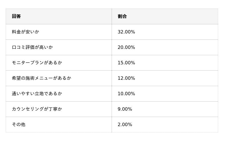Select the 12.00% value cell
229x141 pixels.
pyautogui.click(x=126, y=78)
